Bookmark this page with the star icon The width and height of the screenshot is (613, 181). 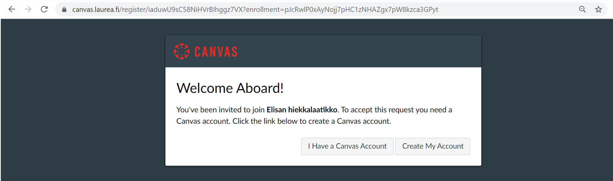coord(598,9)
